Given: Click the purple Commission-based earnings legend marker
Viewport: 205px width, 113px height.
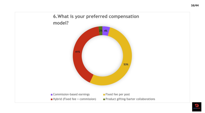Looking at the screenshot, I should 52,95.
